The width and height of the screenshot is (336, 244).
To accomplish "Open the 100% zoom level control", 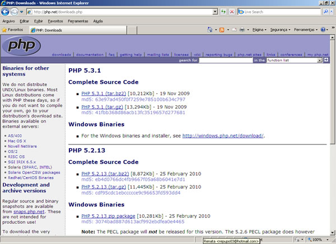I will (x=318, y=240).
